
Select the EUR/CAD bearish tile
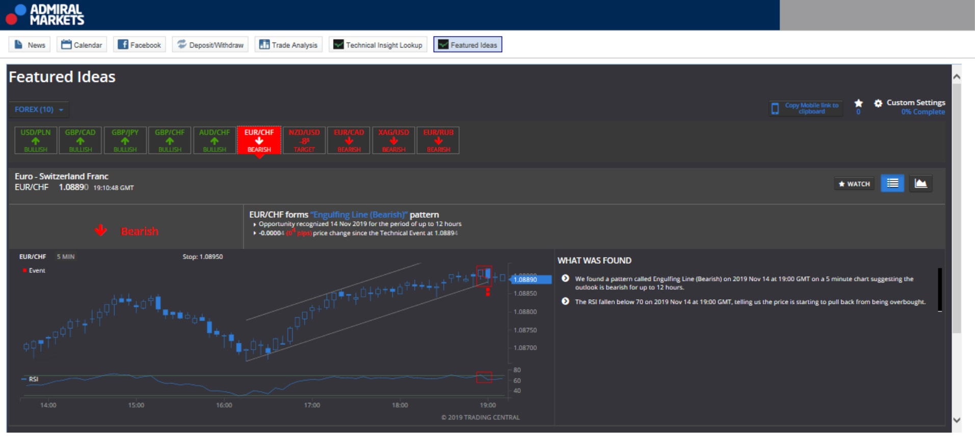coord(349,140)
